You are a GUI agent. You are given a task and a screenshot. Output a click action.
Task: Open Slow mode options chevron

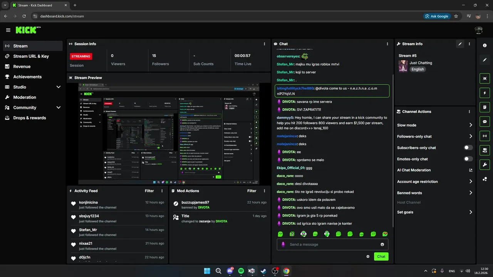[471, 125]
